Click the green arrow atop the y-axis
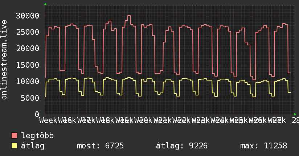Image resolution: width=299 pixels, height=156 pixels. pos(45,4)
